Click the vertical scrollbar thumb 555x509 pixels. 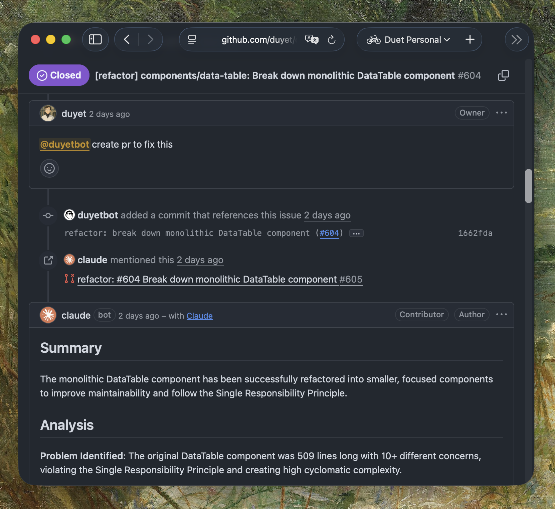click(528, 185)
